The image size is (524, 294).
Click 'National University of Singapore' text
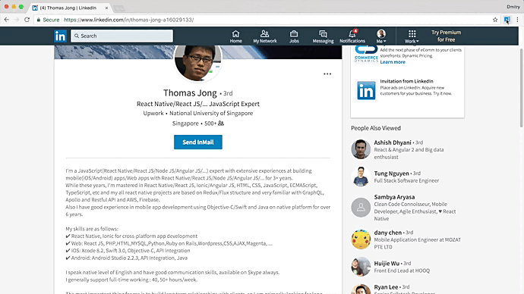[x=211, y=114]
